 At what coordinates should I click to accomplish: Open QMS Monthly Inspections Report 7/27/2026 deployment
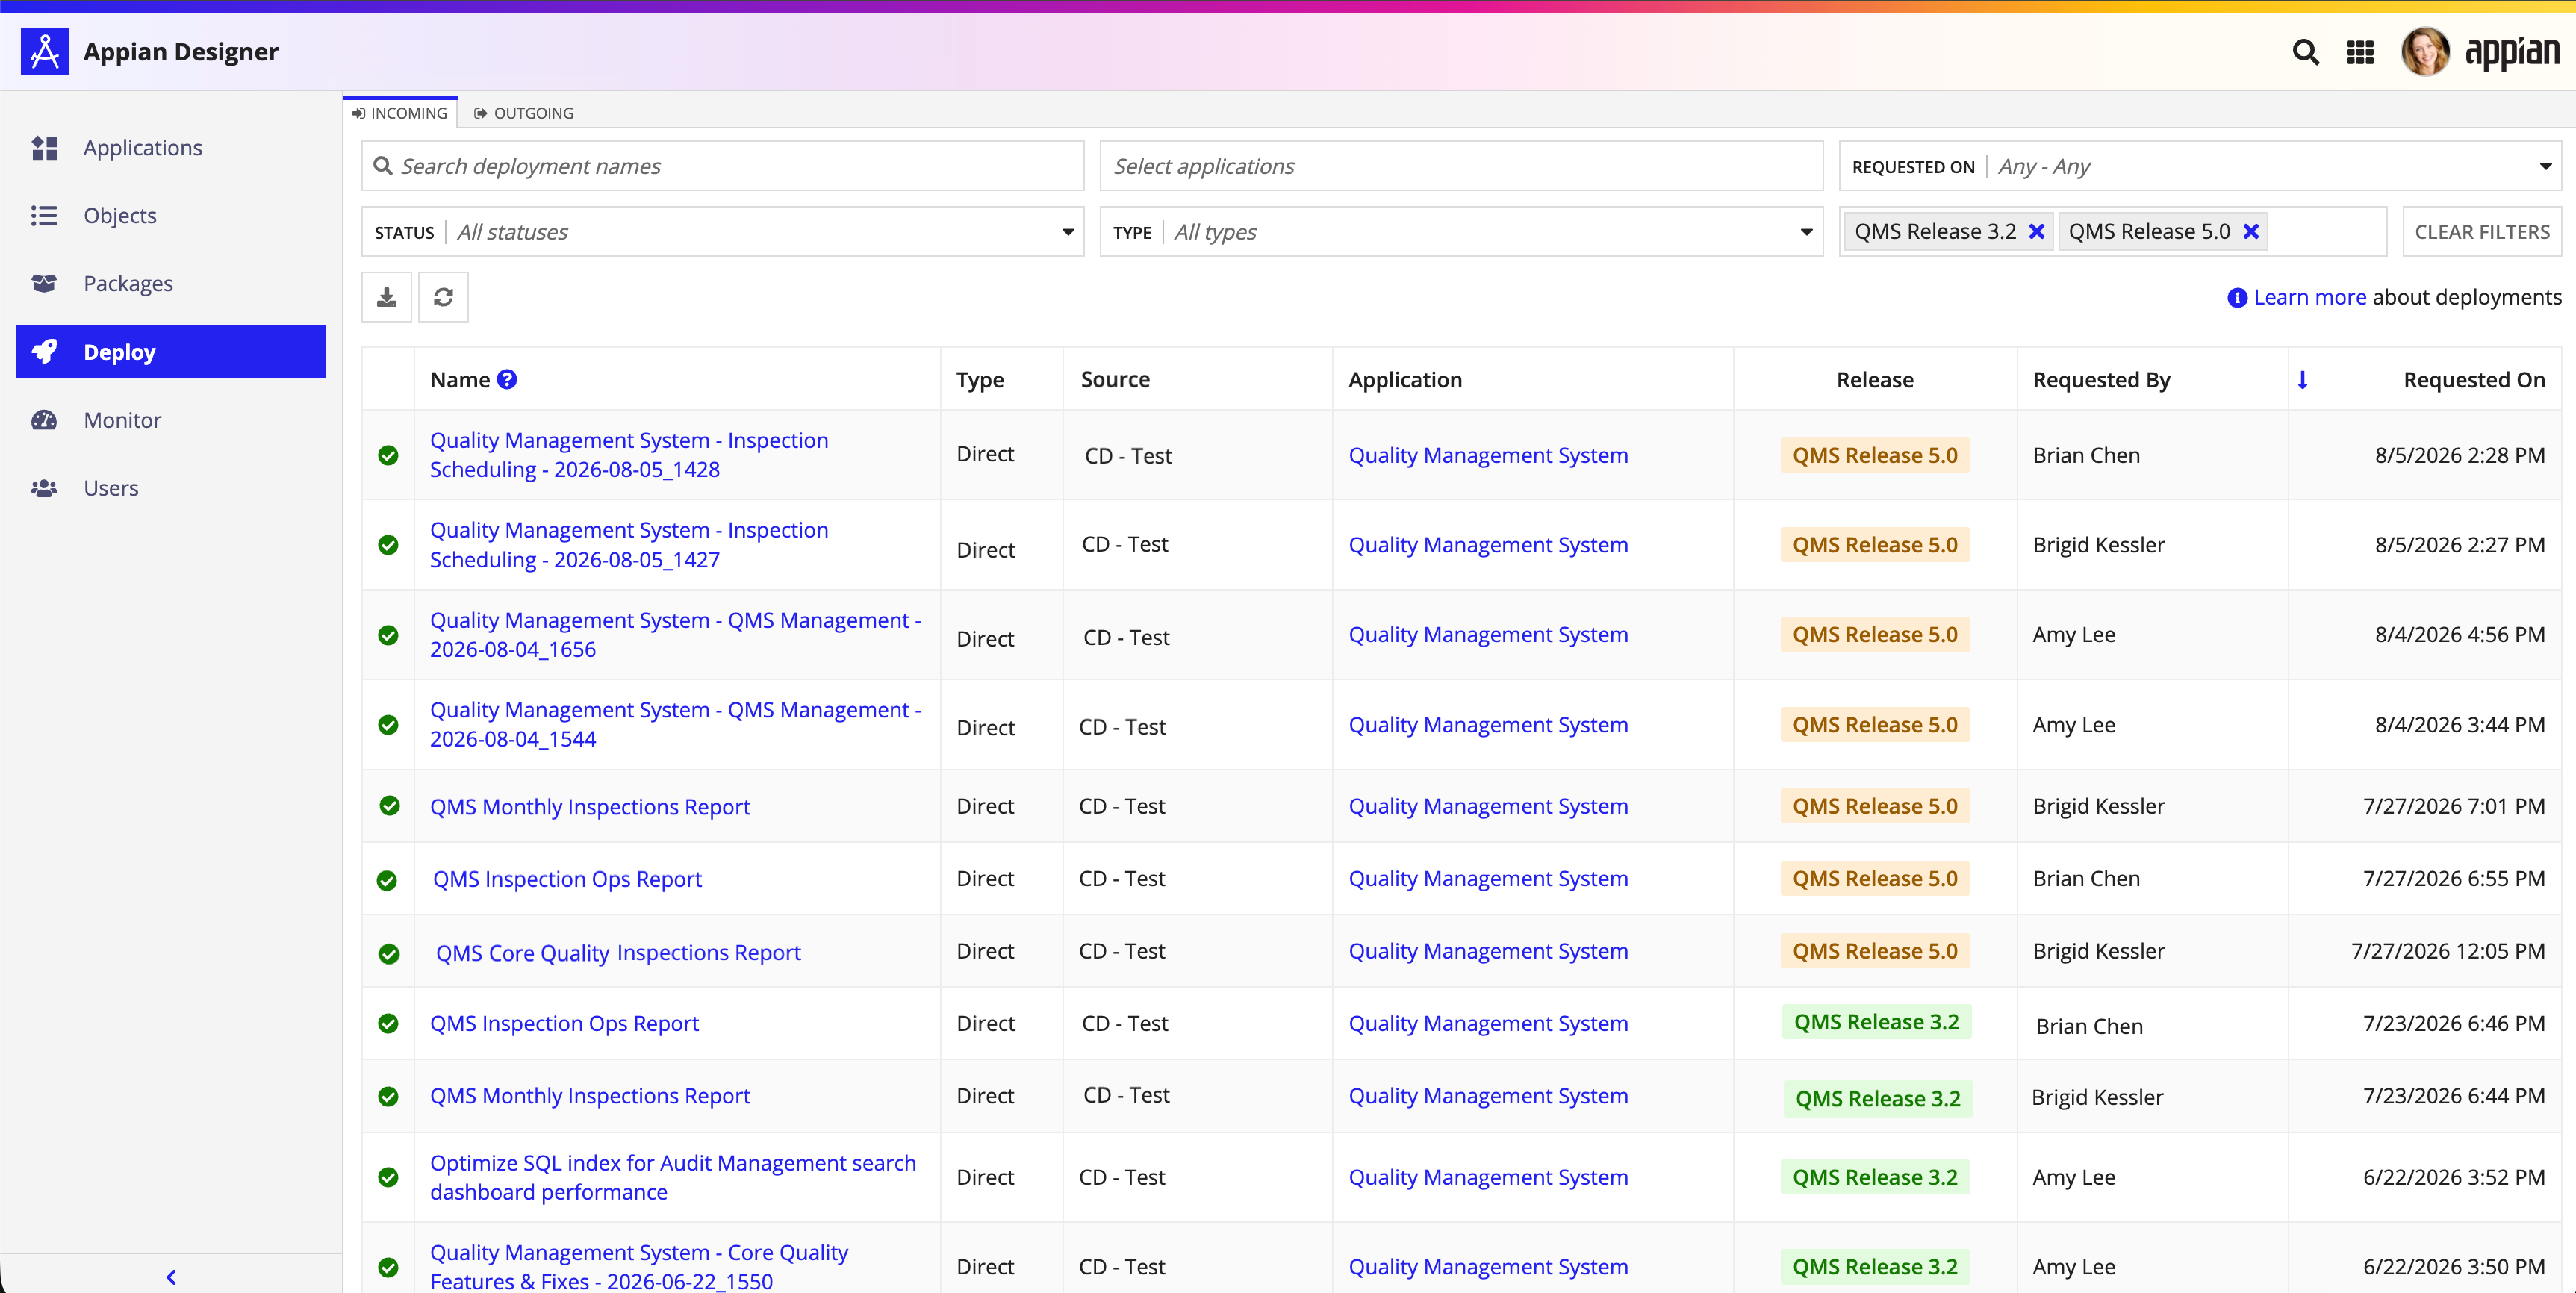pyautogui.click(x=590, y=807)
